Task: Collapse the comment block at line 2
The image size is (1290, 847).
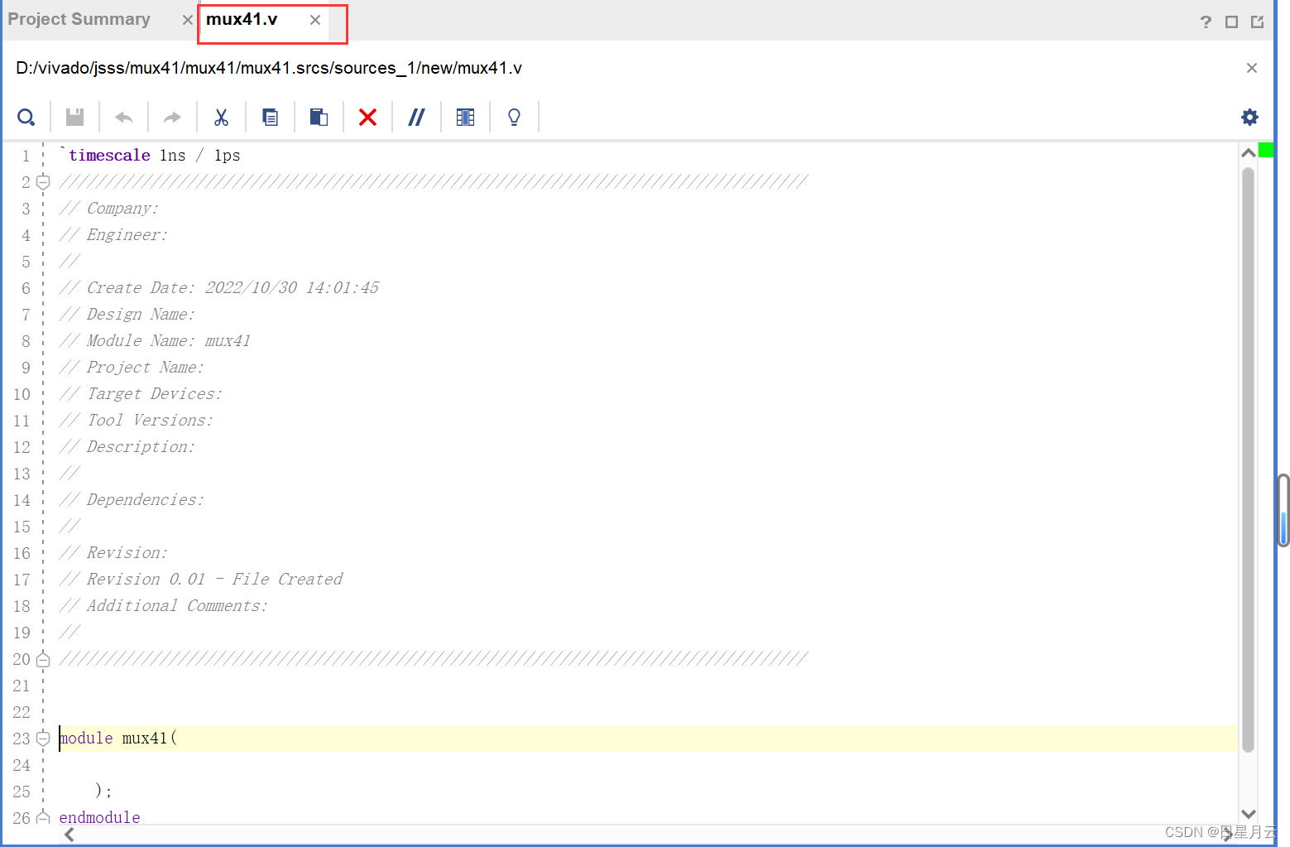Action: (43, 182)
